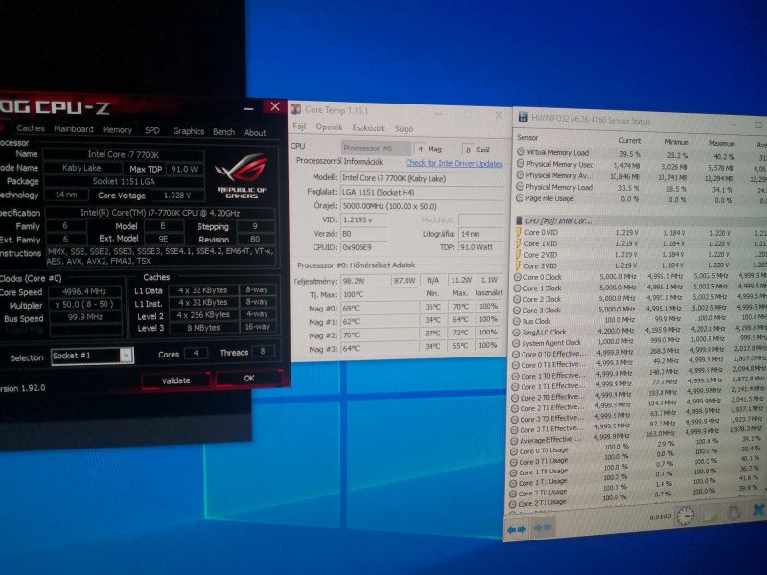Click the Validate button in CPU-Z
The height and width of the screenshot is (575, 767).
pyautogui.click(x=176, y=380)
